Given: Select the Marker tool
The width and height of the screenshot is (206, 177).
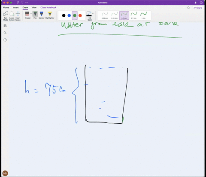Looking at the screenshot, I should click(42, 15).
